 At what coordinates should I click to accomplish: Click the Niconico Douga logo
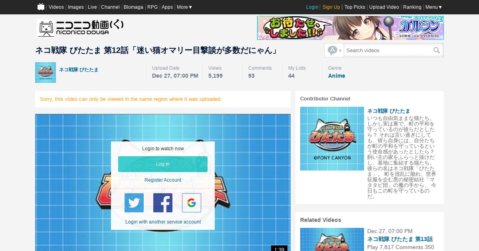(80, 28)
